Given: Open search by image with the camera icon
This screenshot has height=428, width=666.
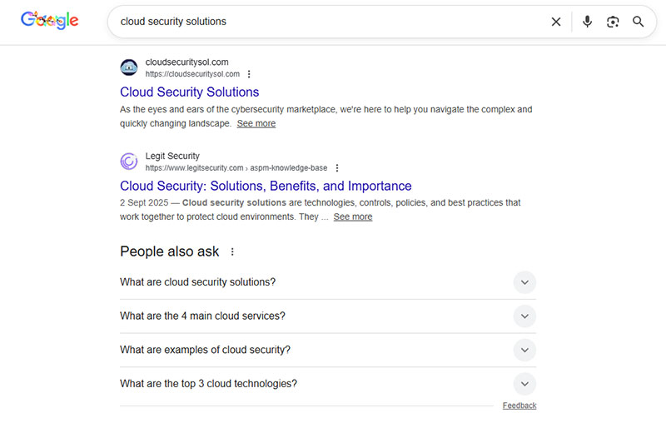Looking at the screenshot, I should click(613, 22).
